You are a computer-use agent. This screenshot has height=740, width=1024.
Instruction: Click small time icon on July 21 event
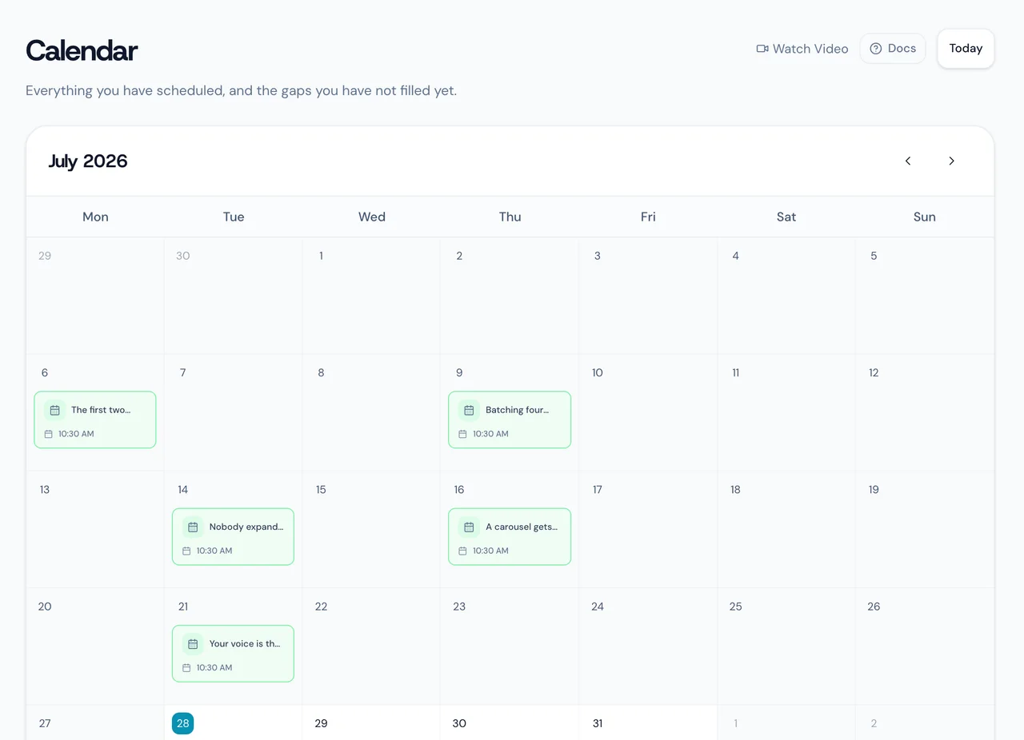coord(186,667)
